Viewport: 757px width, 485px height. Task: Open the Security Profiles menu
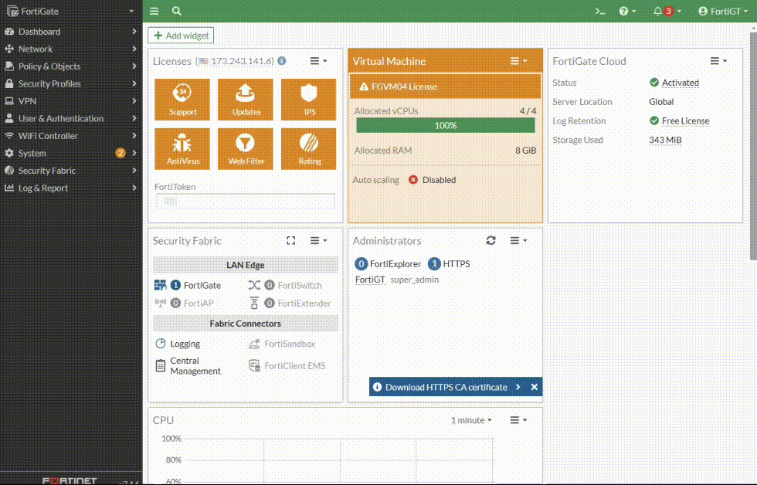coord(71,83)
